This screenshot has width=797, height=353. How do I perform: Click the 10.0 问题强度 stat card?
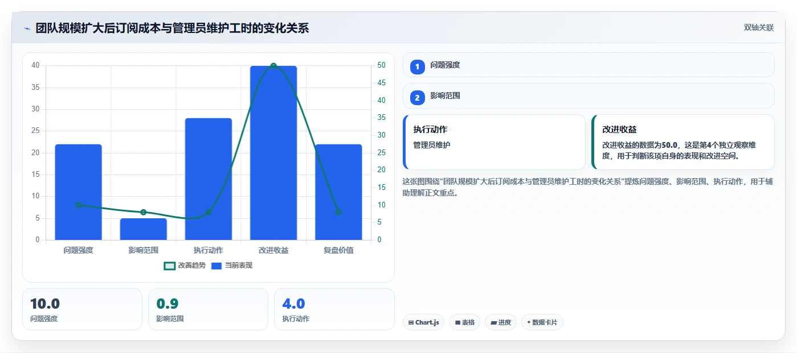(x=82, y=309)
